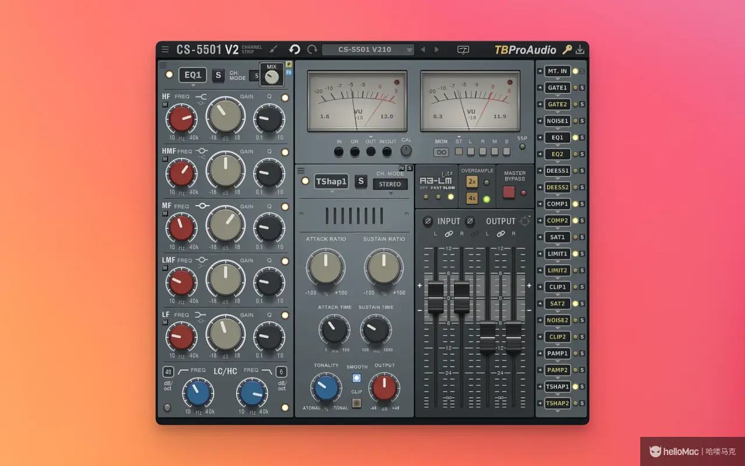Select the DEESS1 module in the list
Image resolution: width=745 pixels, height=466 pixels.
tap(557, 171)
